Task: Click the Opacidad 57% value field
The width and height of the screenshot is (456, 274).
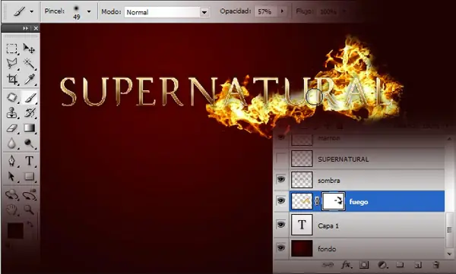Action: coord(265,11)
